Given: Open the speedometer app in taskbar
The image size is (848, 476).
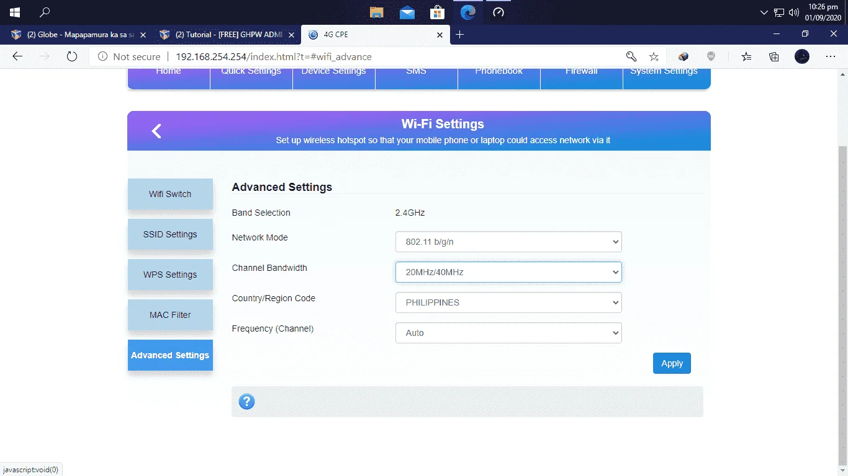Looking at the screenshot, I should click(498, 12).
